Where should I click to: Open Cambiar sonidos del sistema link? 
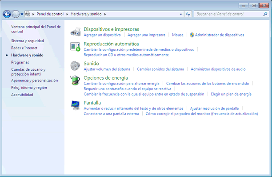coord(160,69)
